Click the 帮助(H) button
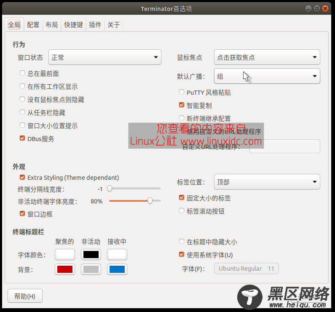The width and height of the screenshot is (335, 312). point(25,296)
